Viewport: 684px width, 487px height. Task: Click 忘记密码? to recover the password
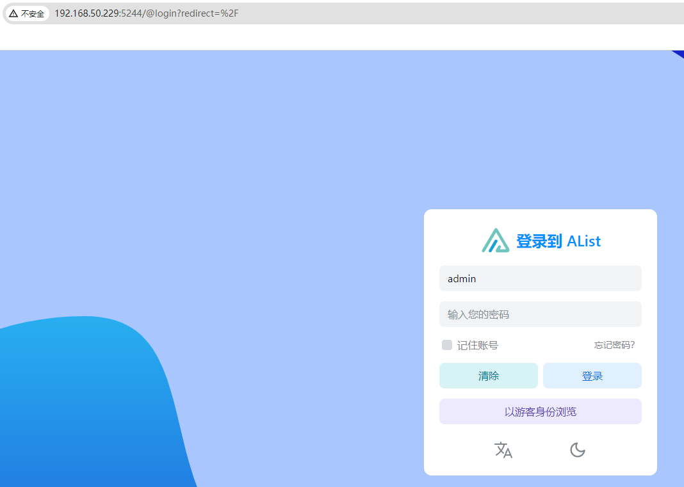[614, 345]
